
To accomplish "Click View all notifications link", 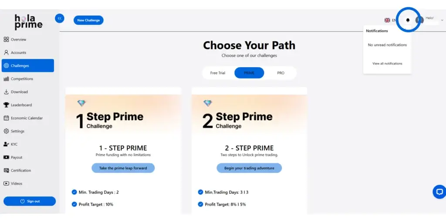I will 387,64.
